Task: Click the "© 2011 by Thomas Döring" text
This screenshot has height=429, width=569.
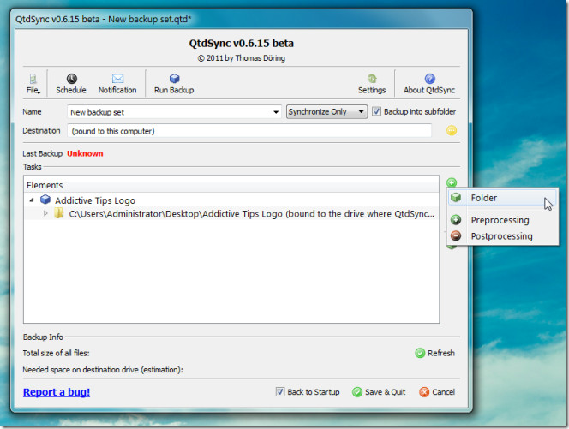Action: click(x=242, y=58)
